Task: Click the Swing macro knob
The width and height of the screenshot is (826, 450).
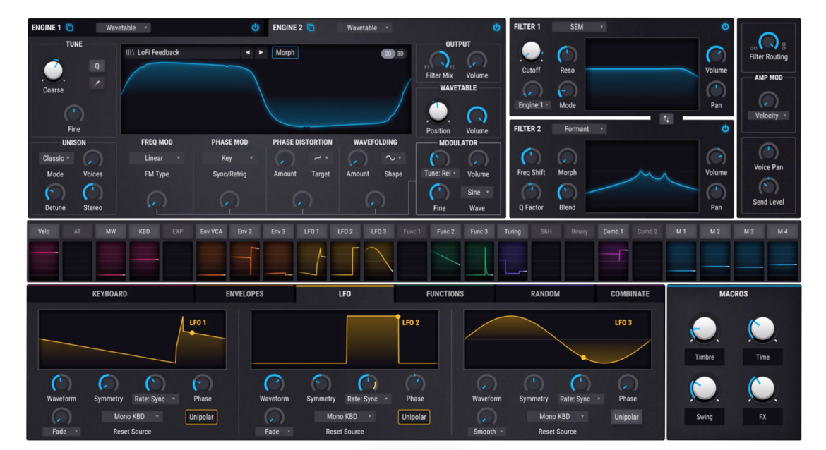Action: click(705, 389)
